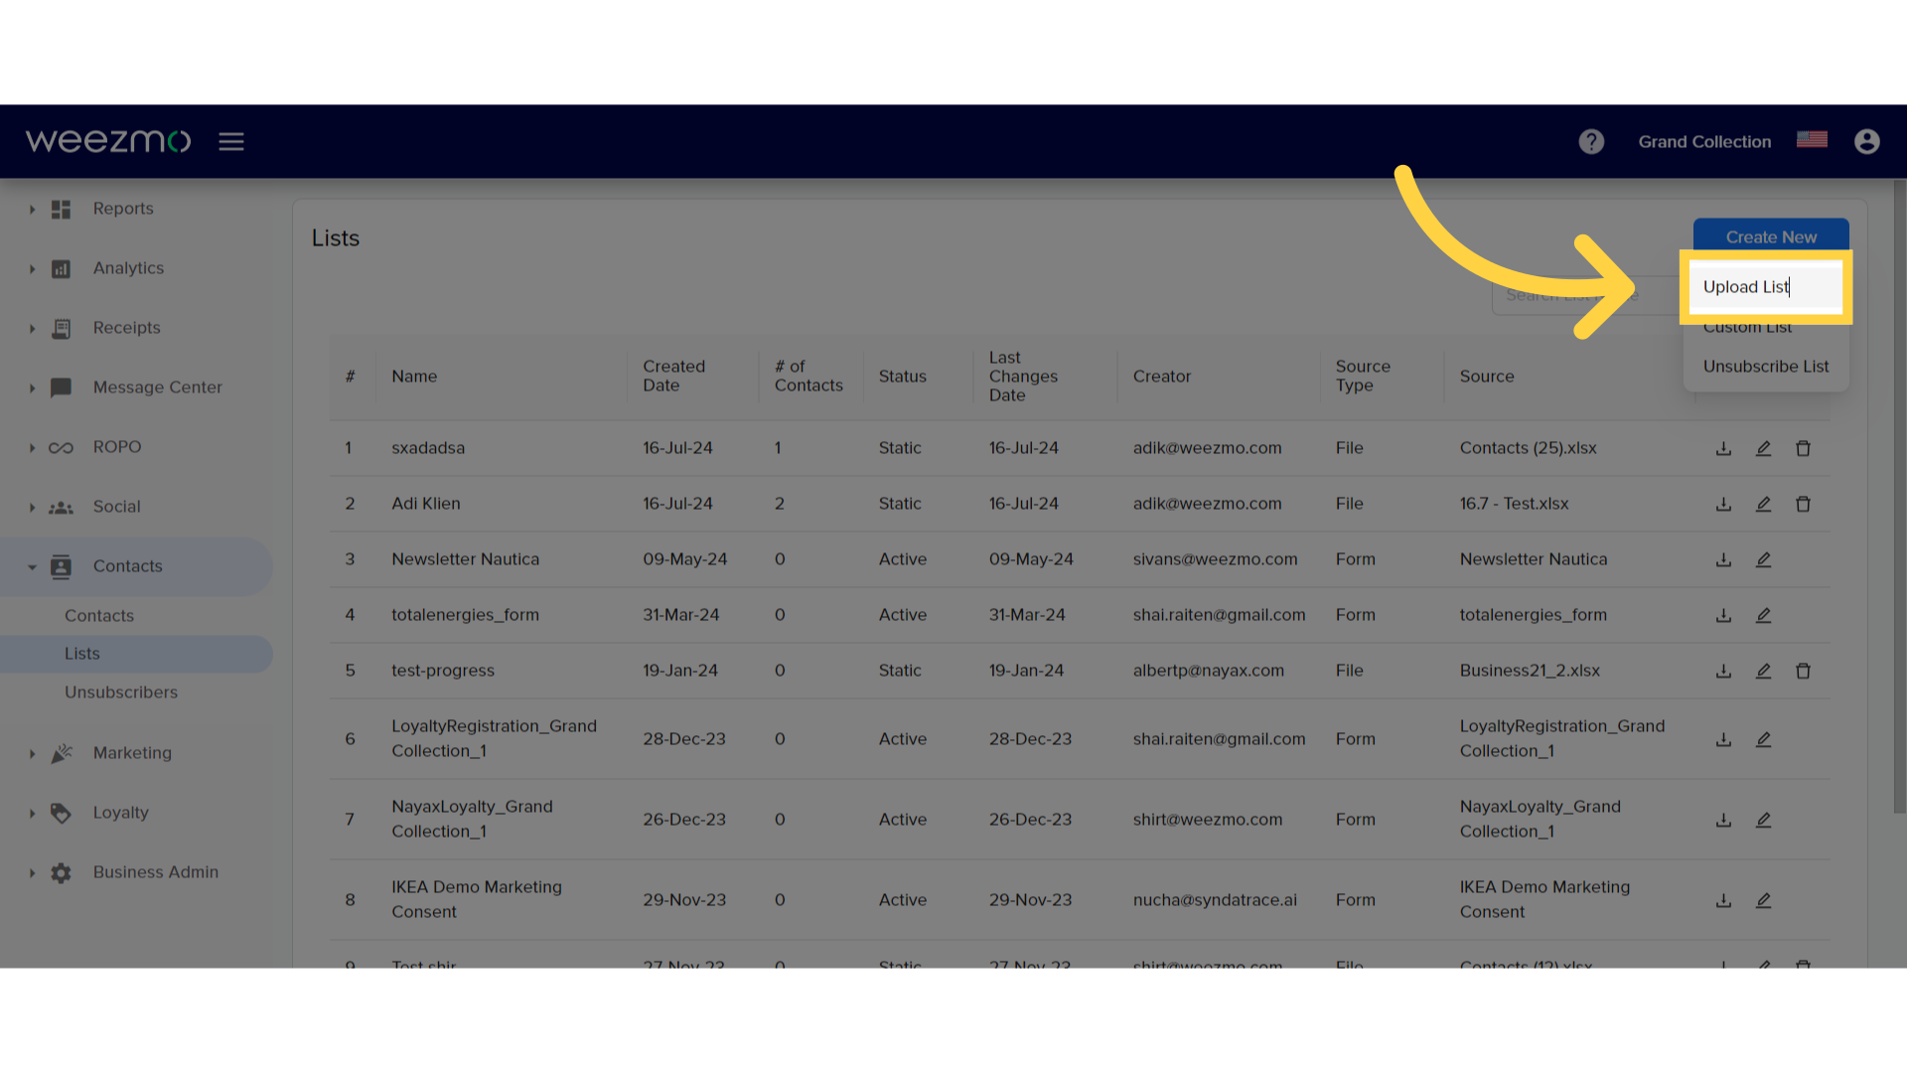Image resolution: width=1907 pixels, height=1073 pixels.
Task: Edit the Newsletter Nautica list
Action: (x=1763, y=559)
